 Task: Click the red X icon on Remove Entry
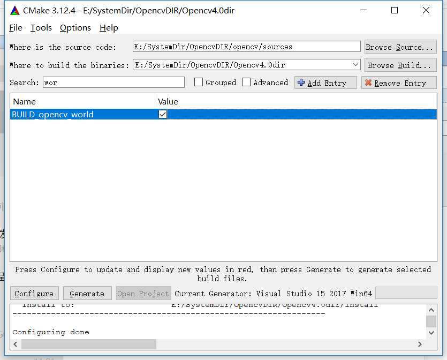pos(368,82)
